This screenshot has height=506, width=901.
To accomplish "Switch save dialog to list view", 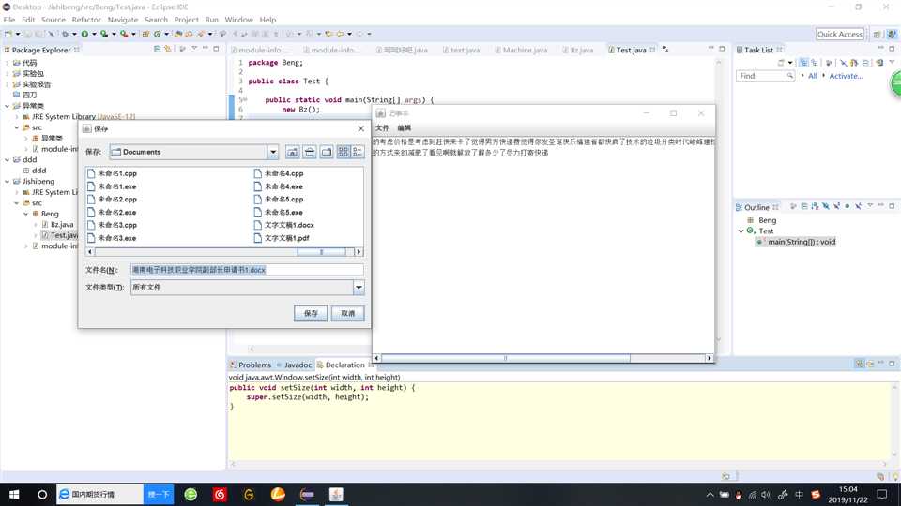I will pos(344,152).
